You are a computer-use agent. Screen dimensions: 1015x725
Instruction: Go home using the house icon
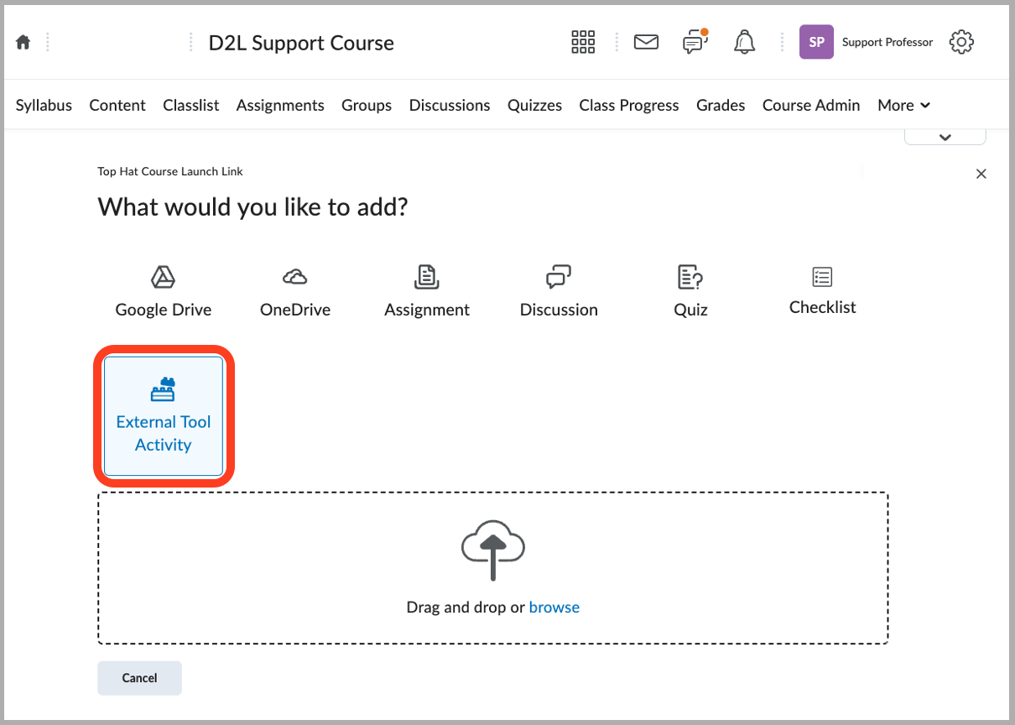click(x=24, y=41)
